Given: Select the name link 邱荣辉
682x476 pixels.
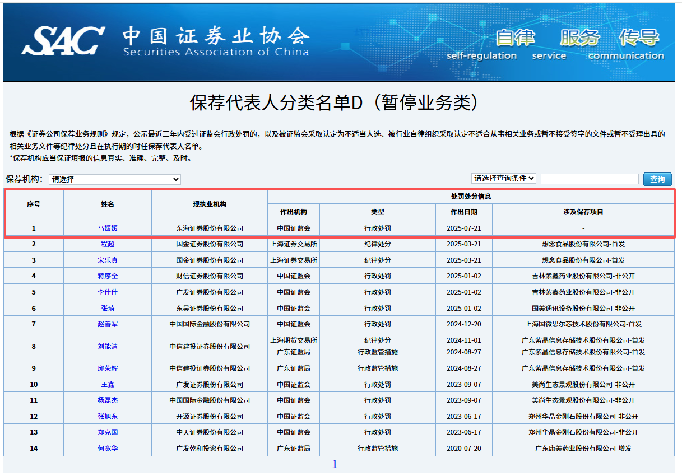Looking at the screenshot, I should [x=108, y=368].
